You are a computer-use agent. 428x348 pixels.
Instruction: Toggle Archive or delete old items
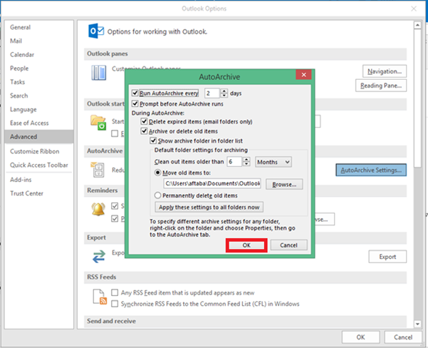click(x=144, y=131)
